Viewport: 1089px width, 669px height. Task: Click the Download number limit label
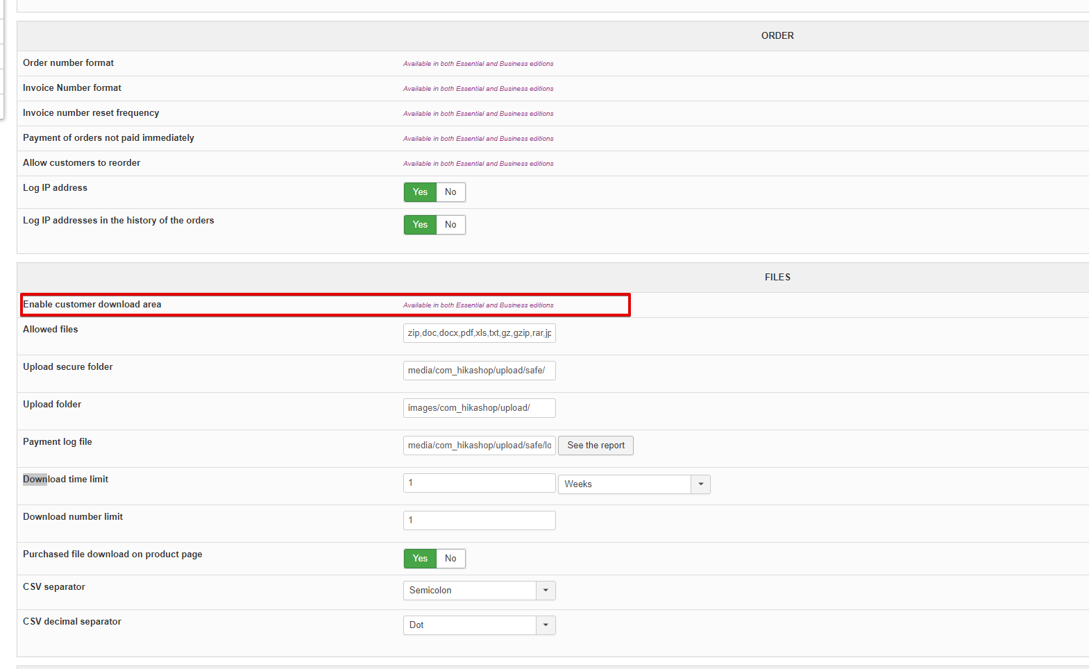(73, 516)
